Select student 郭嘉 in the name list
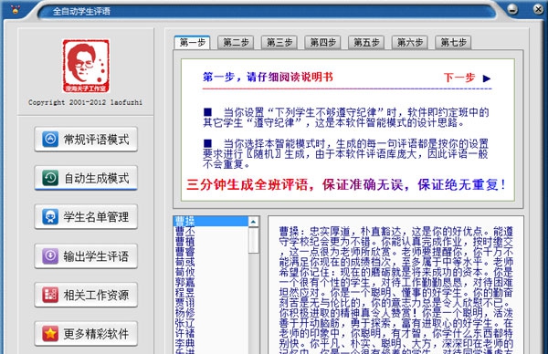 (x=211, y=282)
